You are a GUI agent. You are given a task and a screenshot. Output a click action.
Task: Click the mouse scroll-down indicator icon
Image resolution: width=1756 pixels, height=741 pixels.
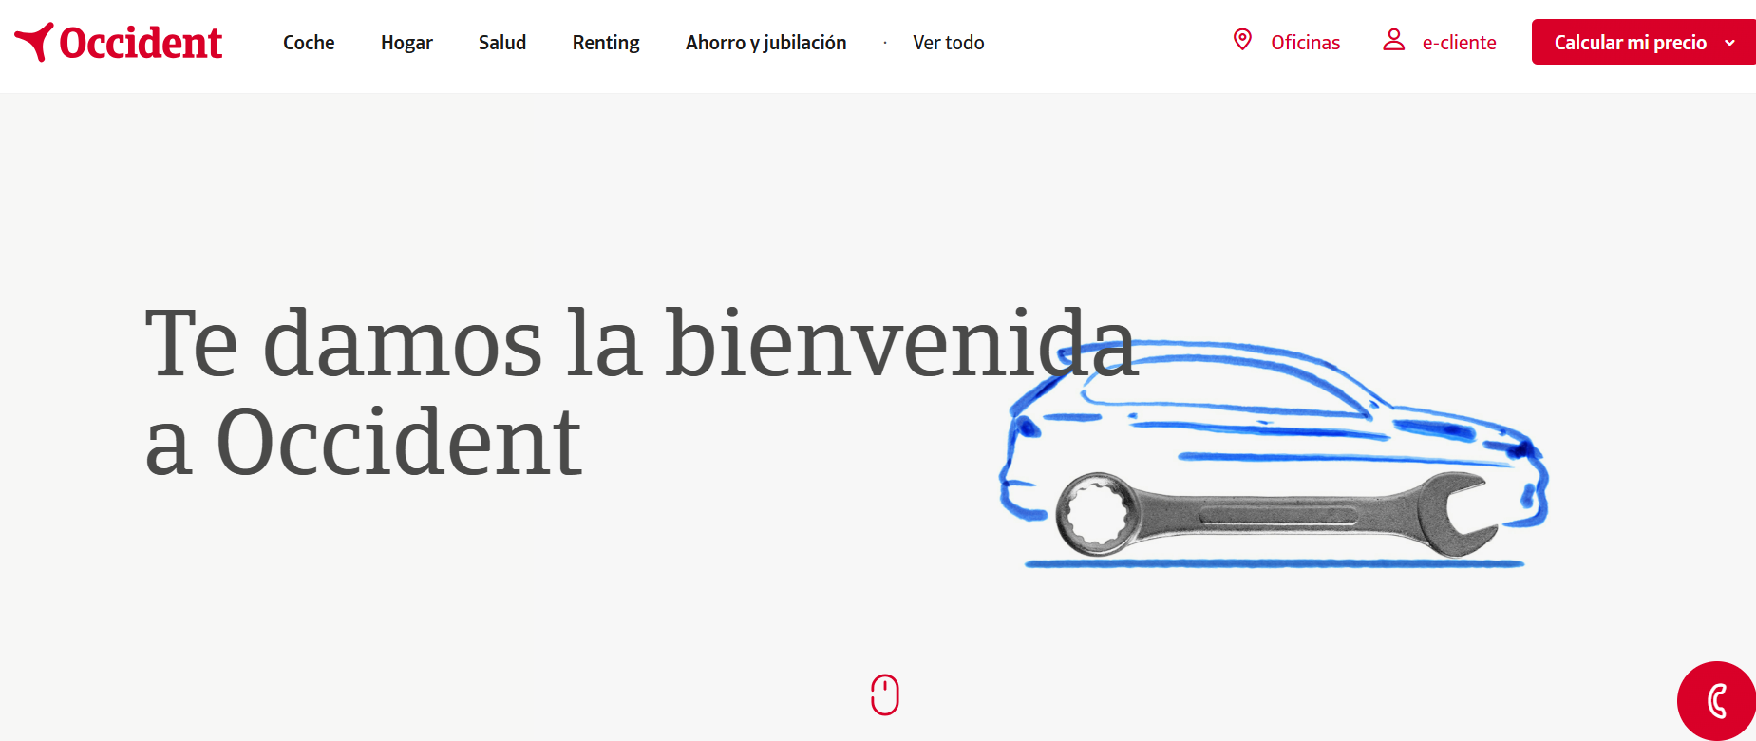(x=885, y=694)
